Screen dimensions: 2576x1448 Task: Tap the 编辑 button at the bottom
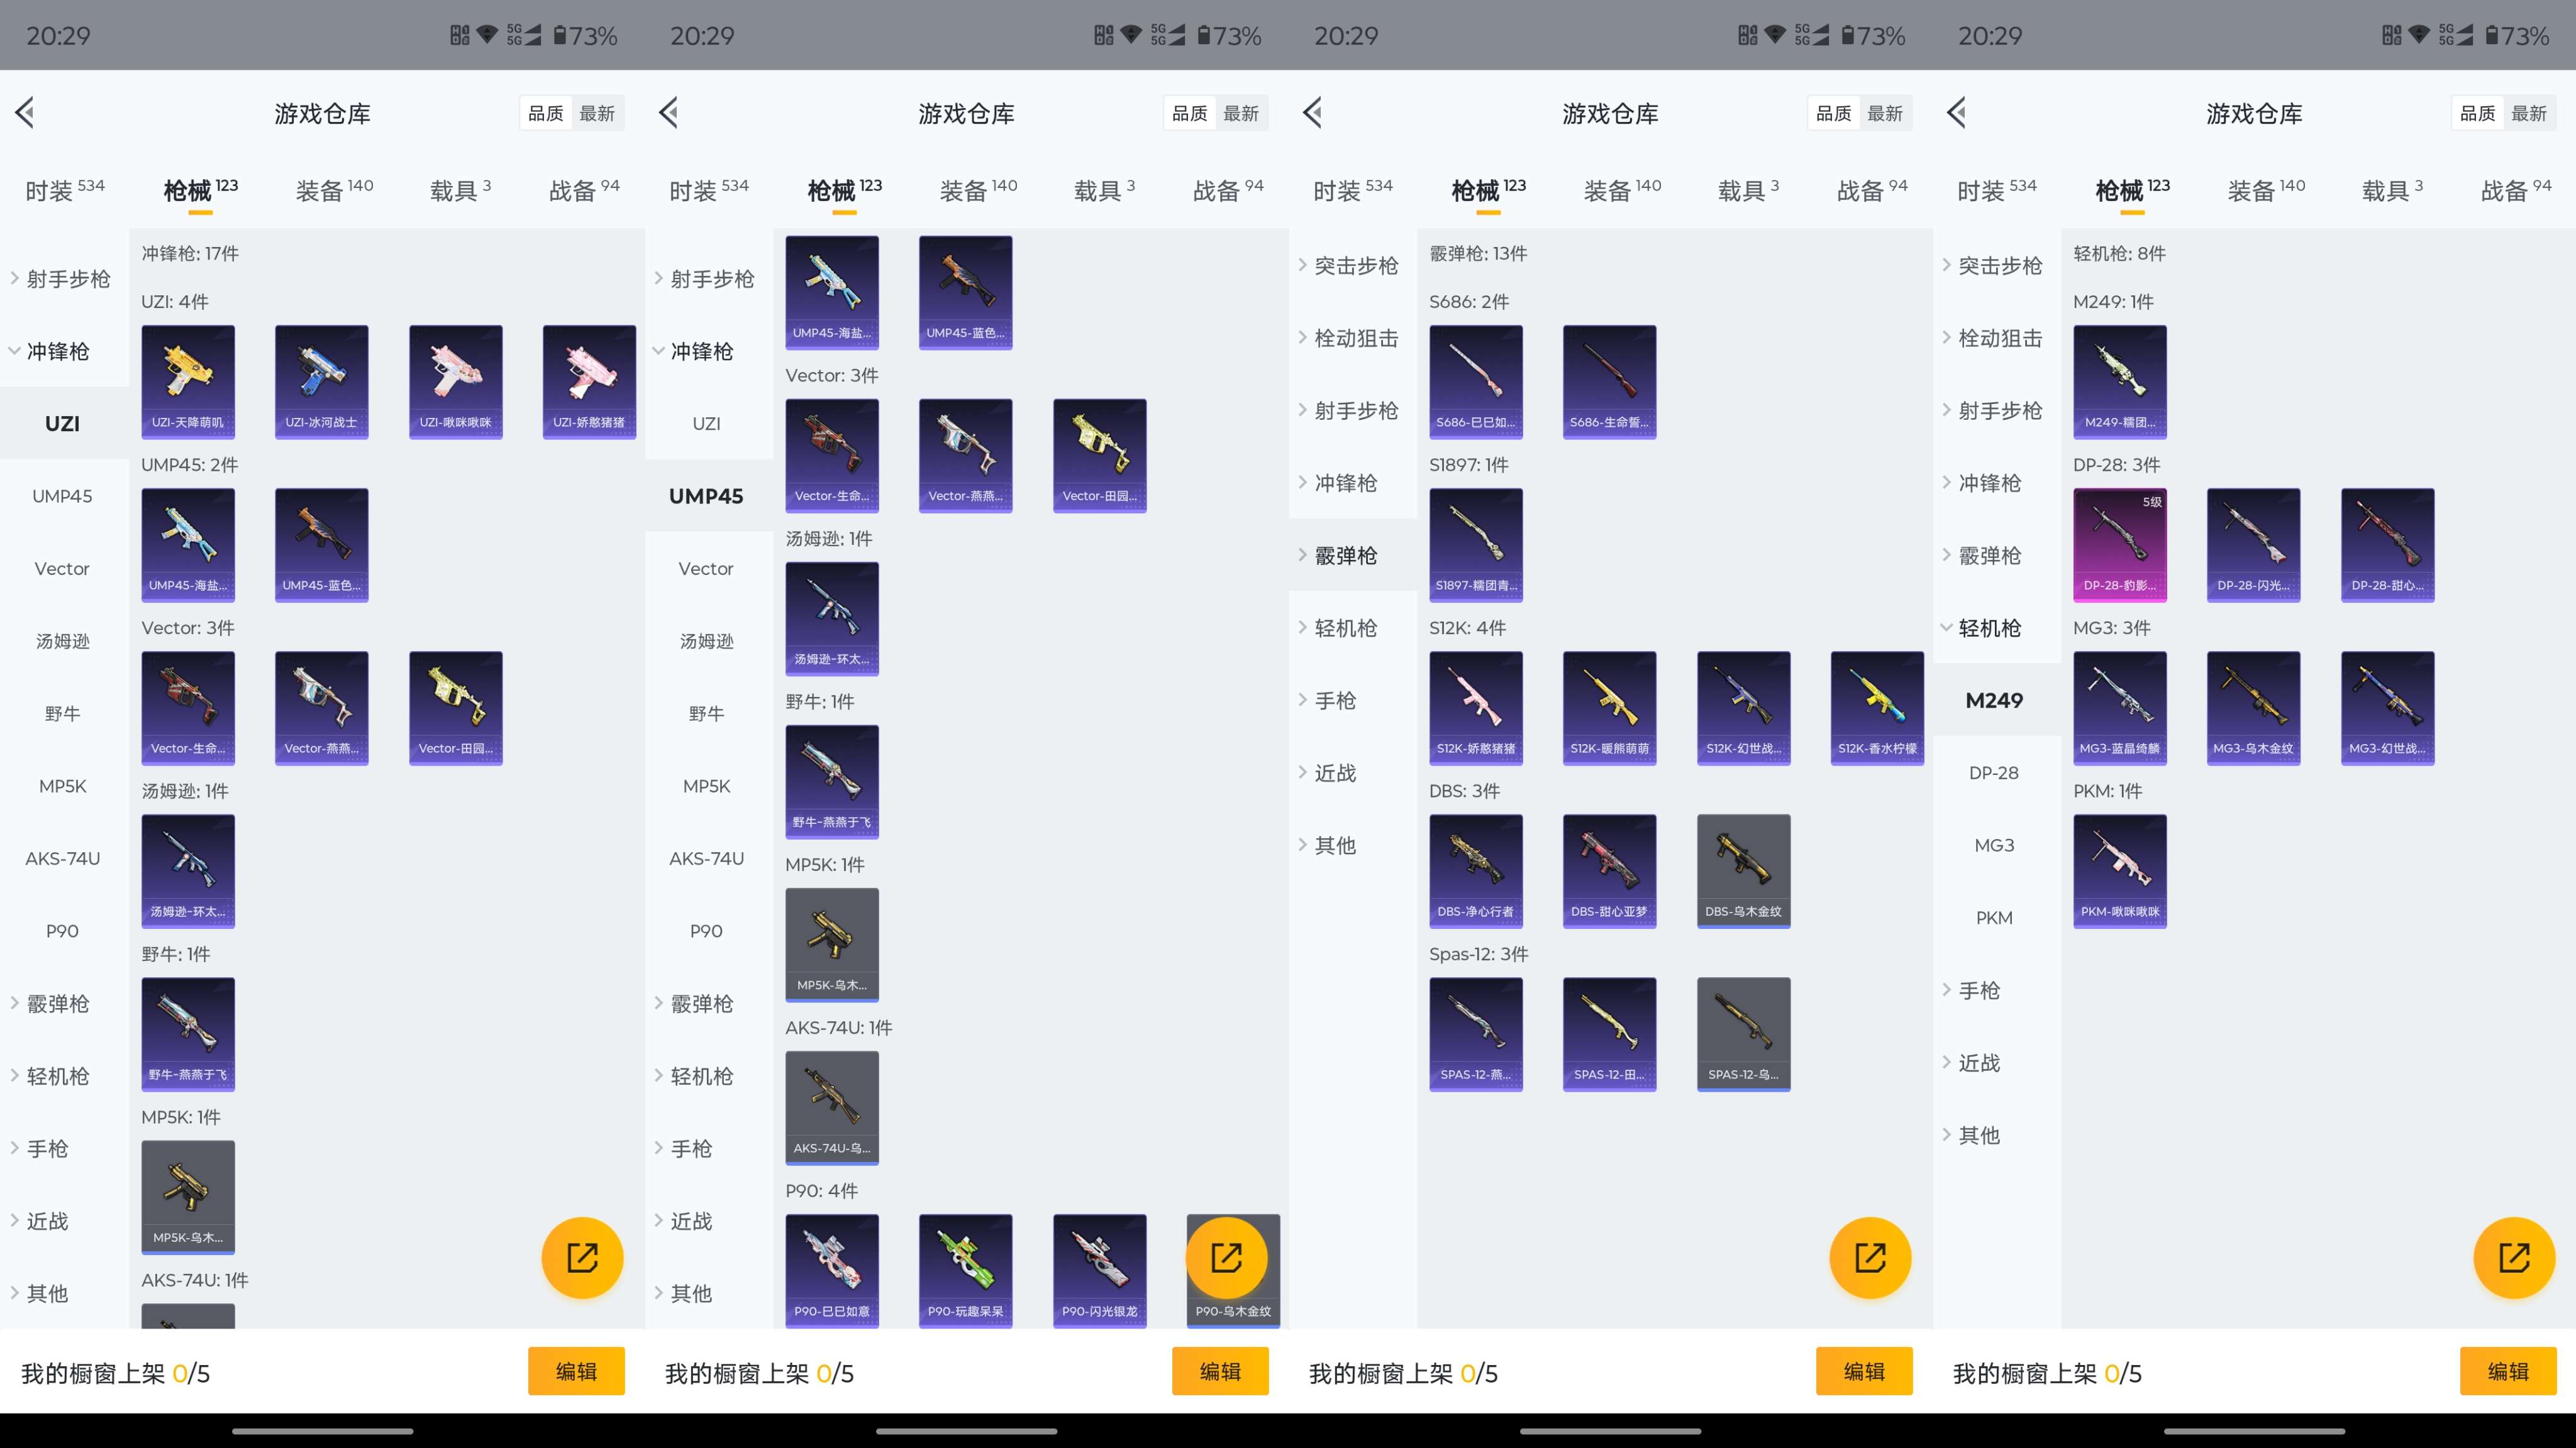[x=576, y=1371]
